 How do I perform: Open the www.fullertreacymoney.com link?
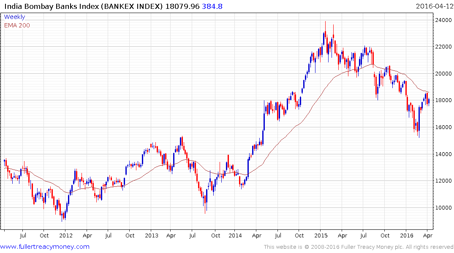45,247
